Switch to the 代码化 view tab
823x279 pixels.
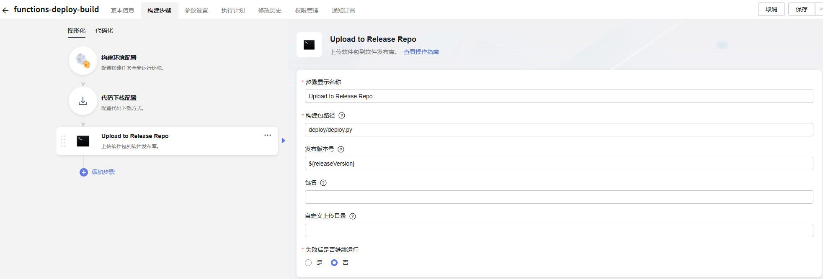(x=104, y=31)
